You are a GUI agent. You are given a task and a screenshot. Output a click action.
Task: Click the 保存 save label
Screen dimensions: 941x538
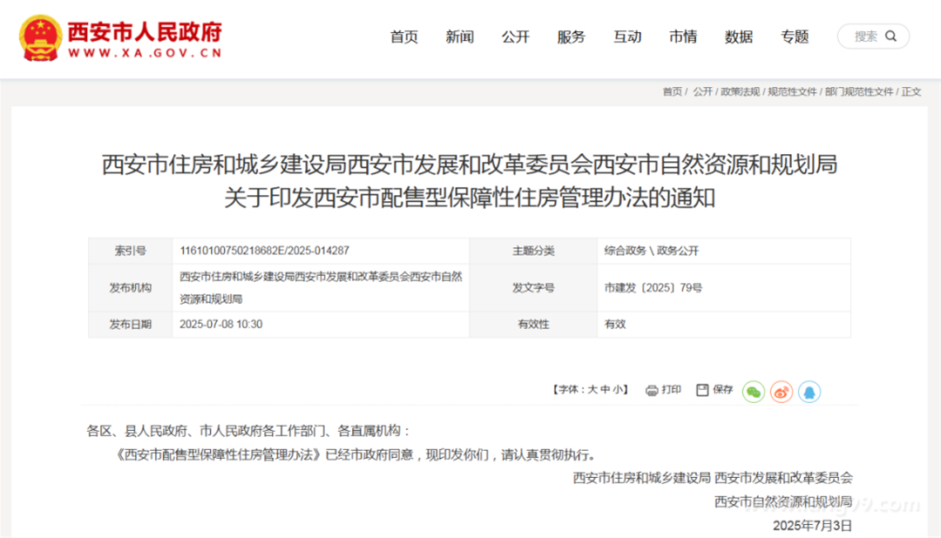722,390
